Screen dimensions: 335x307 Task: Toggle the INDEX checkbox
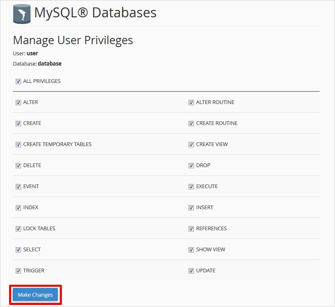18,208
